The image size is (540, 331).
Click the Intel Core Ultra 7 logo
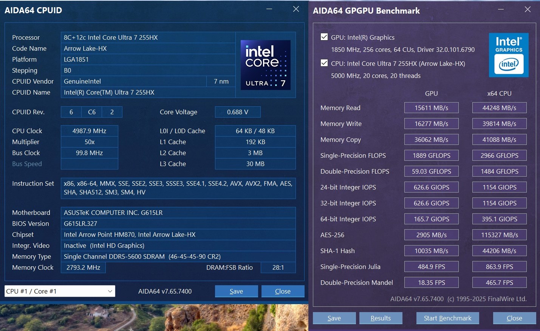click(265, 65)
